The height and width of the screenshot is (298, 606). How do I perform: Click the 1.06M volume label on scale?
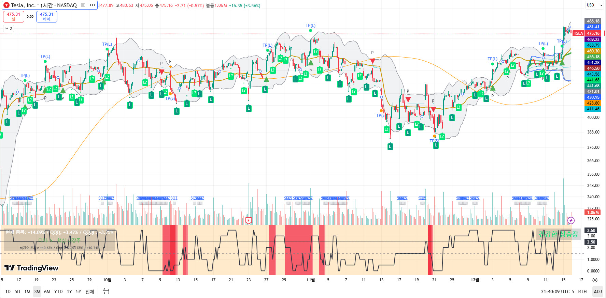(x=593, y=213)
